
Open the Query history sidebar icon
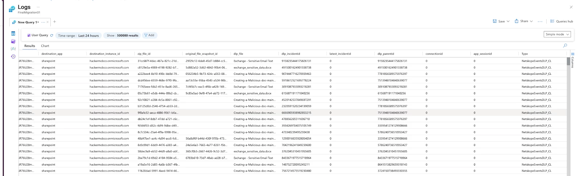(x=13, y=56)
